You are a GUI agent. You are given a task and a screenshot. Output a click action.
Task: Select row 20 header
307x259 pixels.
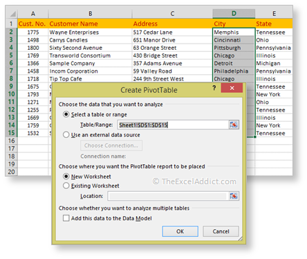11,172
